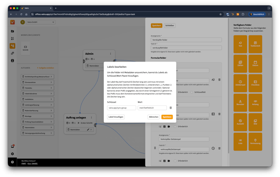Image resolution: width=280 pixels, height=177 pixels.
Task: Delete the label row via trash icon
Action: point(171,108)
